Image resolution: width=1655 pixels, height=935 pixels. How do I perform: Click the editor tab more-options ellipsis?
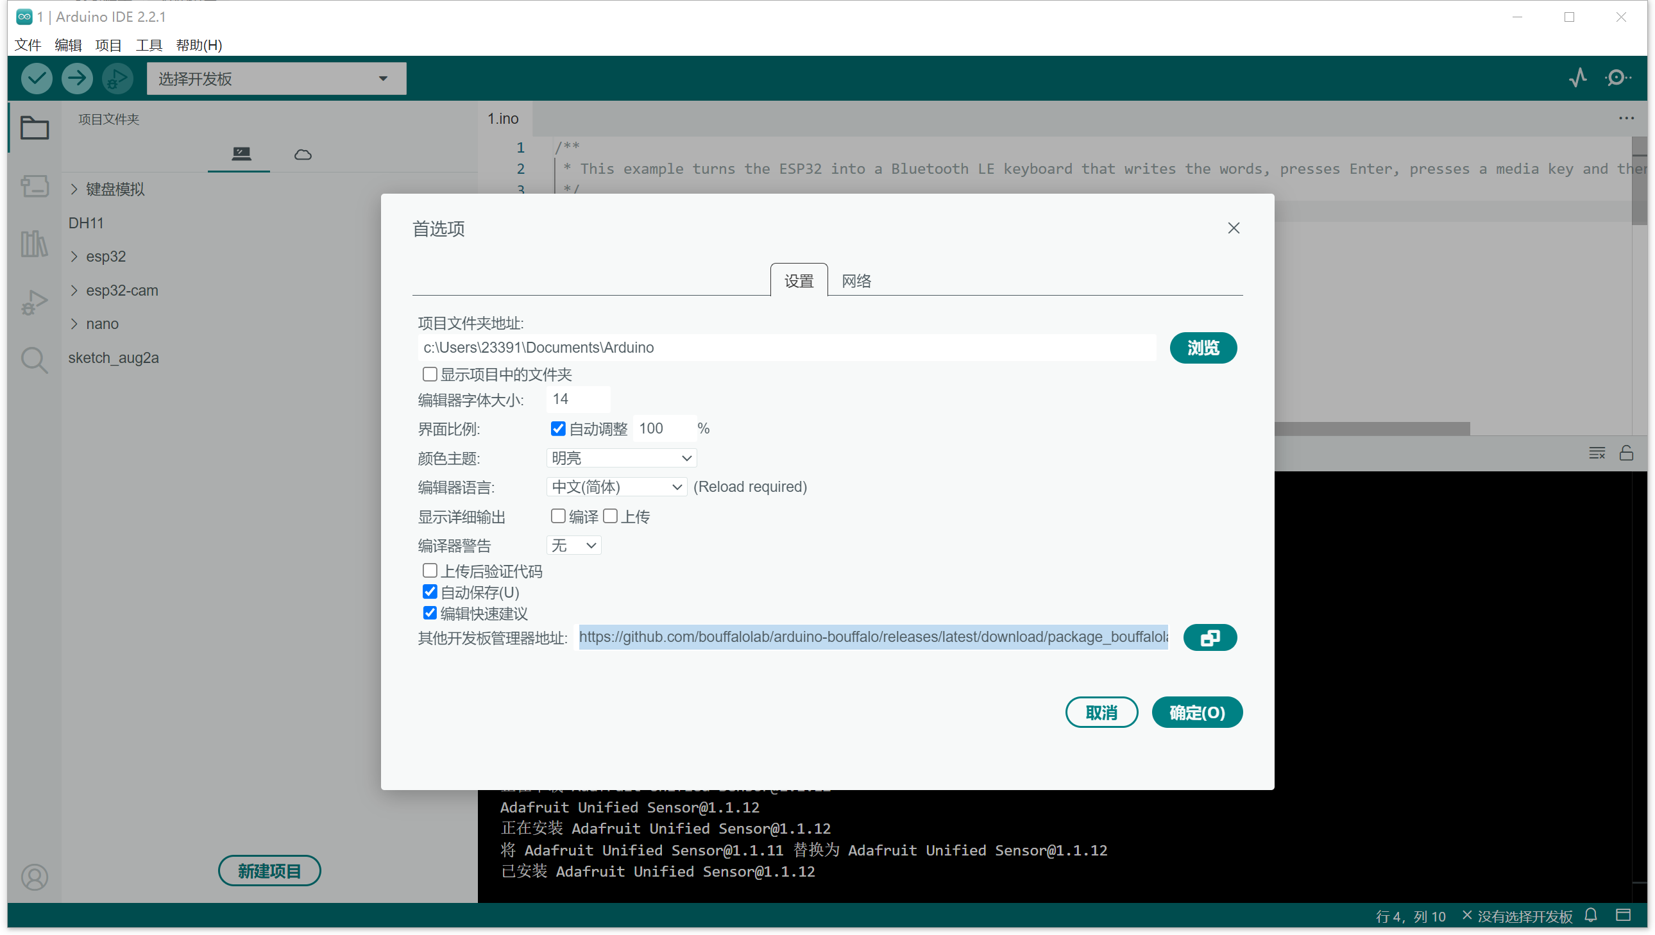(x=1625, y=118)
